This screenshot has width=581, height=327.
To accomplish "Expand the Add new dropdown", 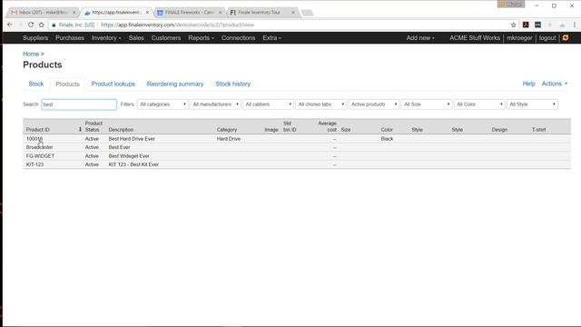I will tap(420, 38).
